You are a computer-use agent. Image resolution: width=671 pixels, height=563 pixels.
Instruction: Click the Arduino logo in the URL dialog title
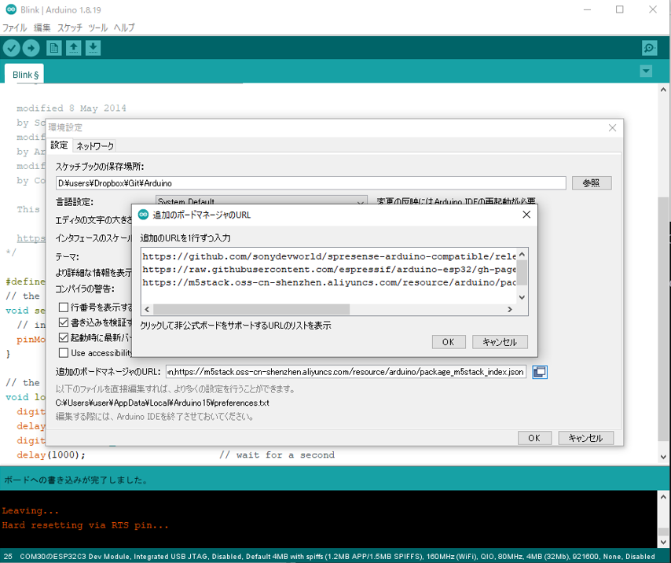pyautogui.click(x=143, y=215)
